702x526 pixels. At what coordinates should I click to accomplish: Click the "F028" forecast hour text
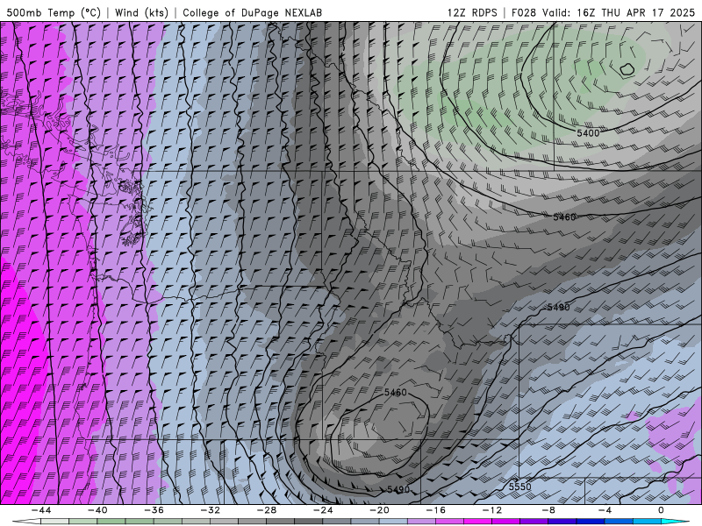pos(523,12)
